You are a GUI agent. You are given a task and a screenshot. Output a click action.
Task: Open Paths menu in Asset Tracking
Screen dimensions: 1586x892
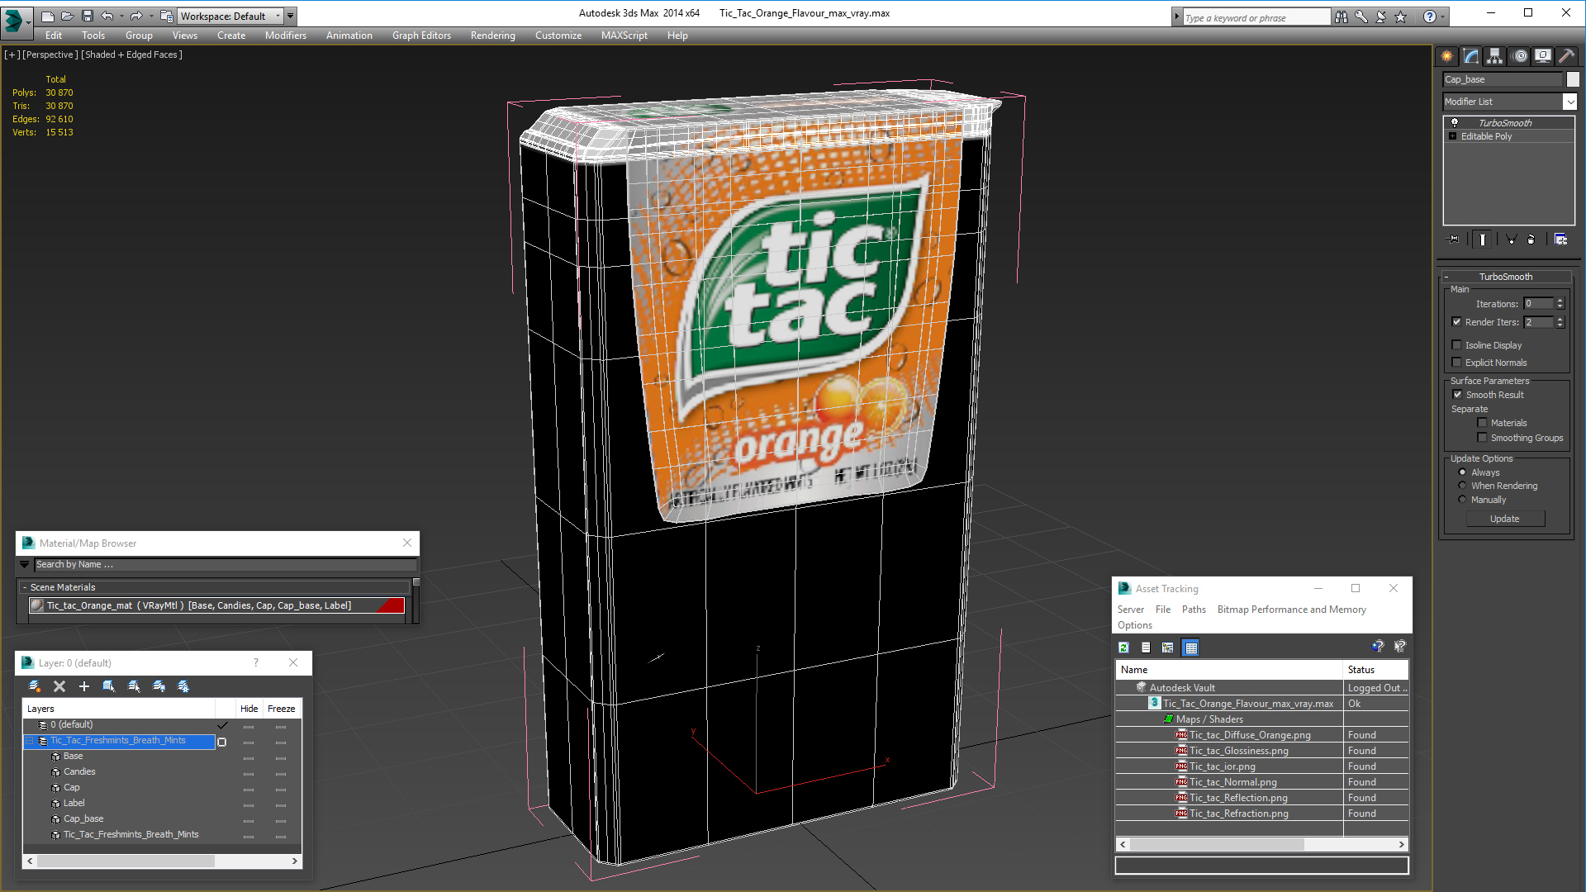1194,610
